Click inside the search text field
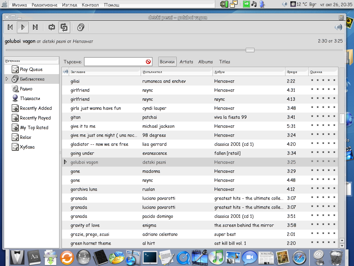The height and width of the screenshot is (266, 354). [114, 62]
